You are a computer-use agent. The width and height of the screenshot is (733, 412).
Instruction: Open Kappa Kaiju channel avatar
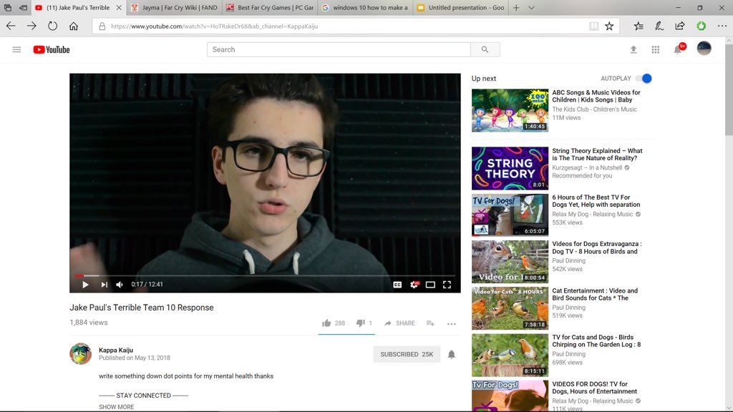pos(80,353)
